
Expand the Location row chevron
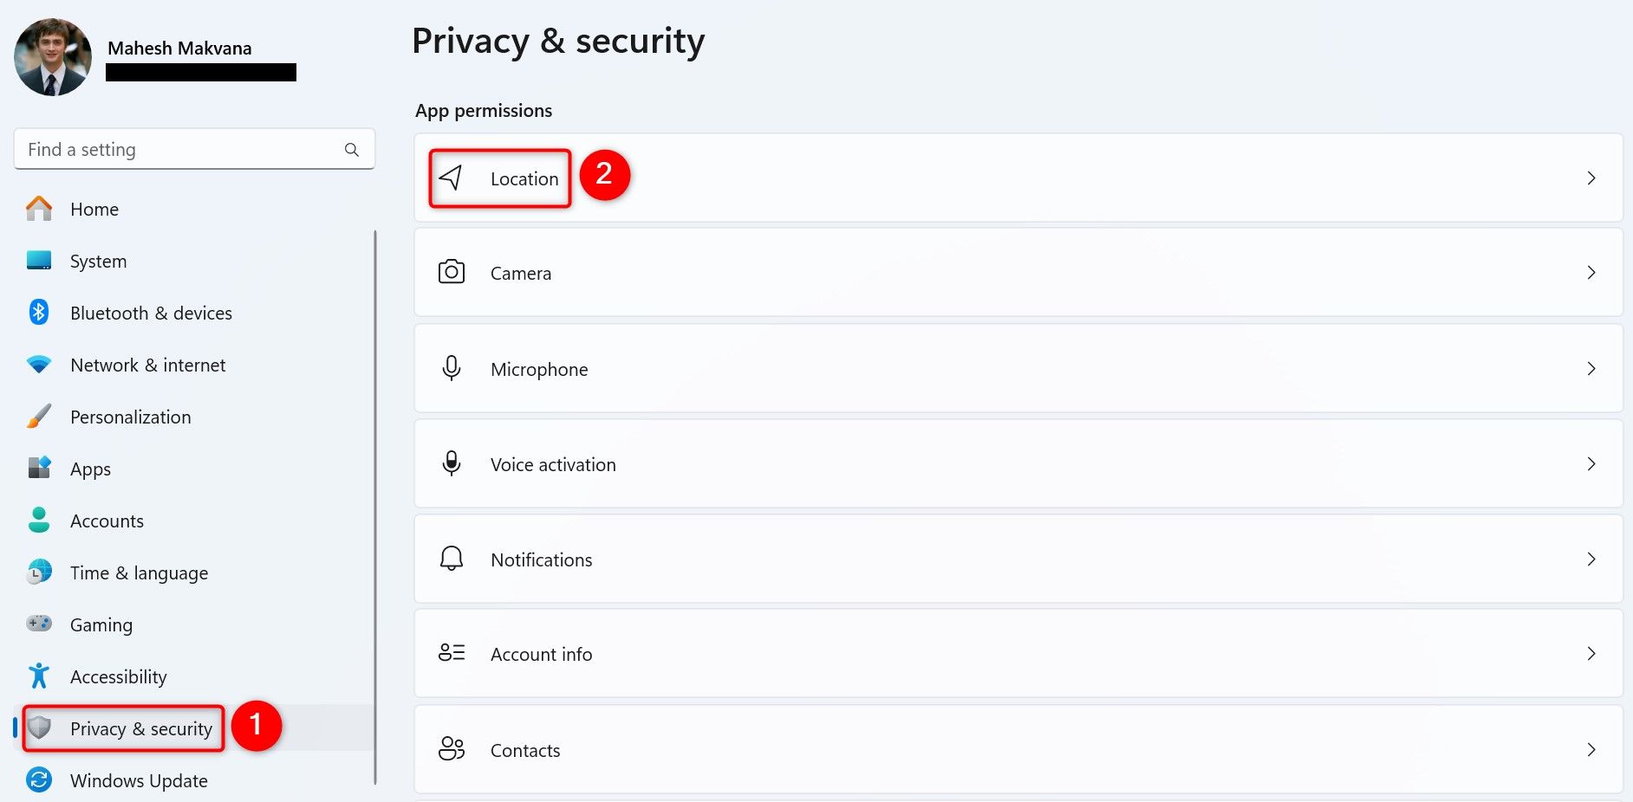coord(1591,178)
